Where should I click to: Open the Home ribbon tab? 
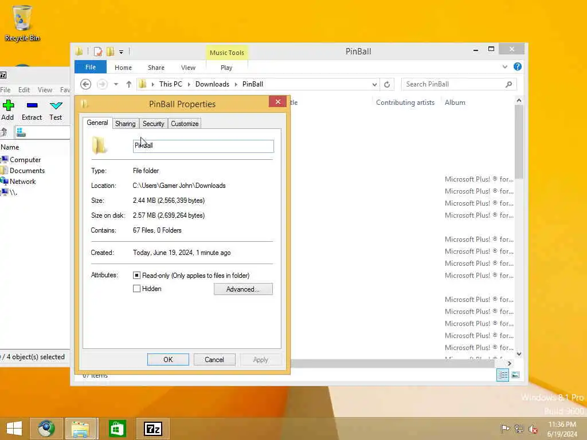[x=123, y=68]
